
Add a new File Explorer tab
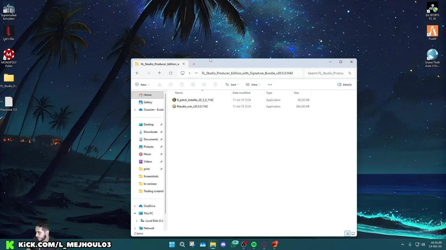tap(194, 64)
